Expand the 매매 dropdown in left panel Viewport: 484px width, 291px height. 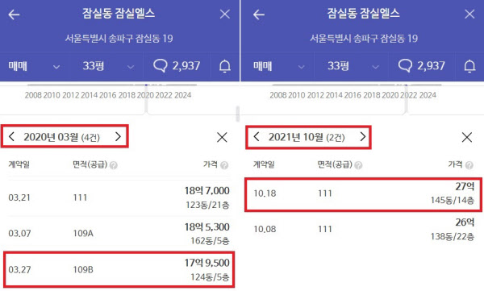(34, 66)
